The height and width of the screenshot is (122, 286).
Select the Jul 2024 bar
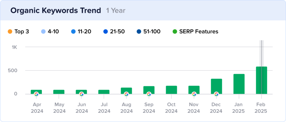(104, 92)
